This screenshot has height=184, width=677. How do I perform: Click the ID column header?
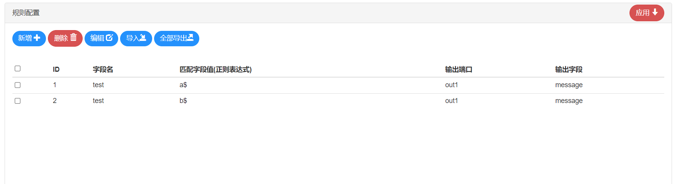click(x=56, y=69)
